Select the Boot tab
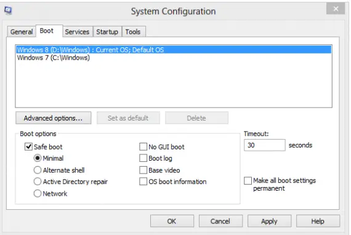351x235 pixels. pyautogui.click(x=49, y=31)
